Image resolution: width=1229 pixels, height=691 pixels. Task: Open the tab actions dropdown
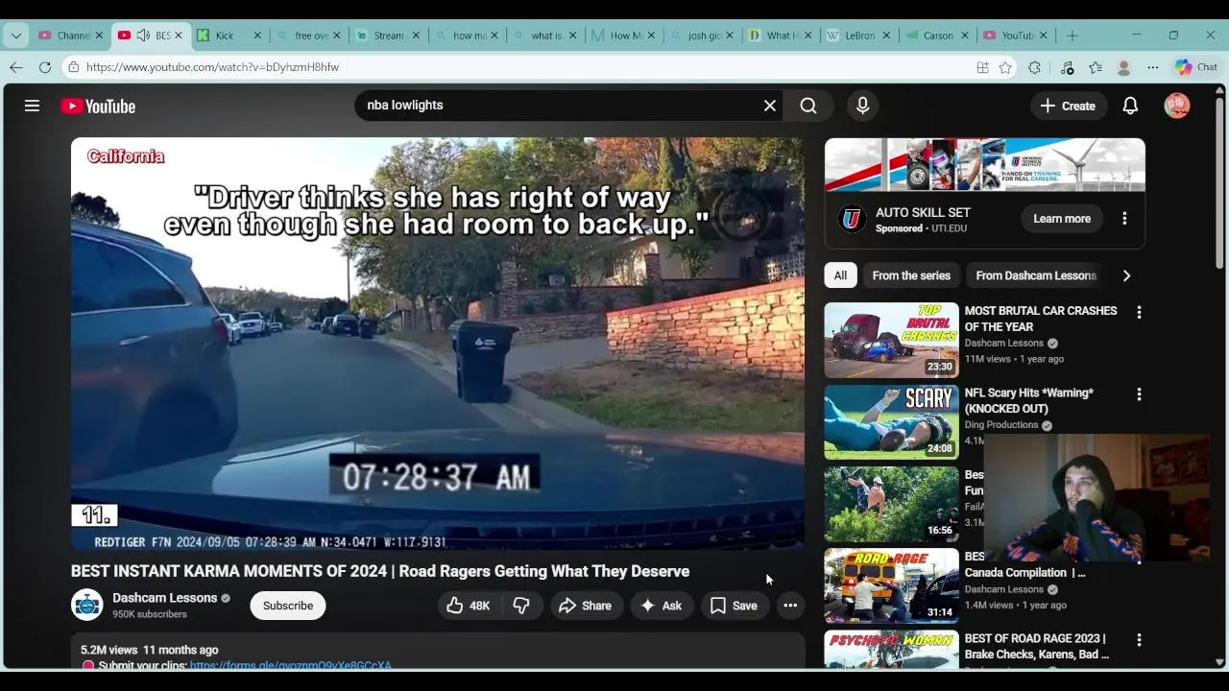[x=16, y=36]
